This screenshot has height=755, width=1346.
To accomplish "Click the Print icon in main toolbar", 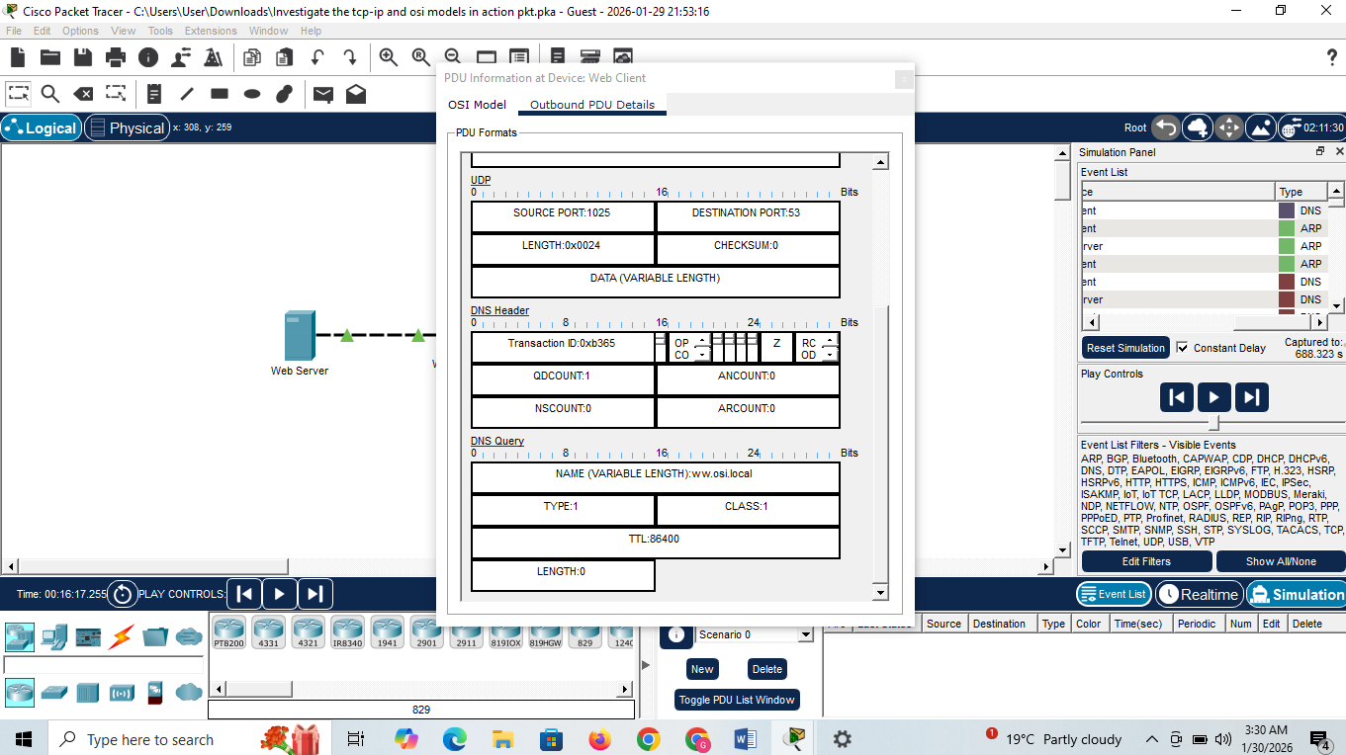I will [116, 57].
